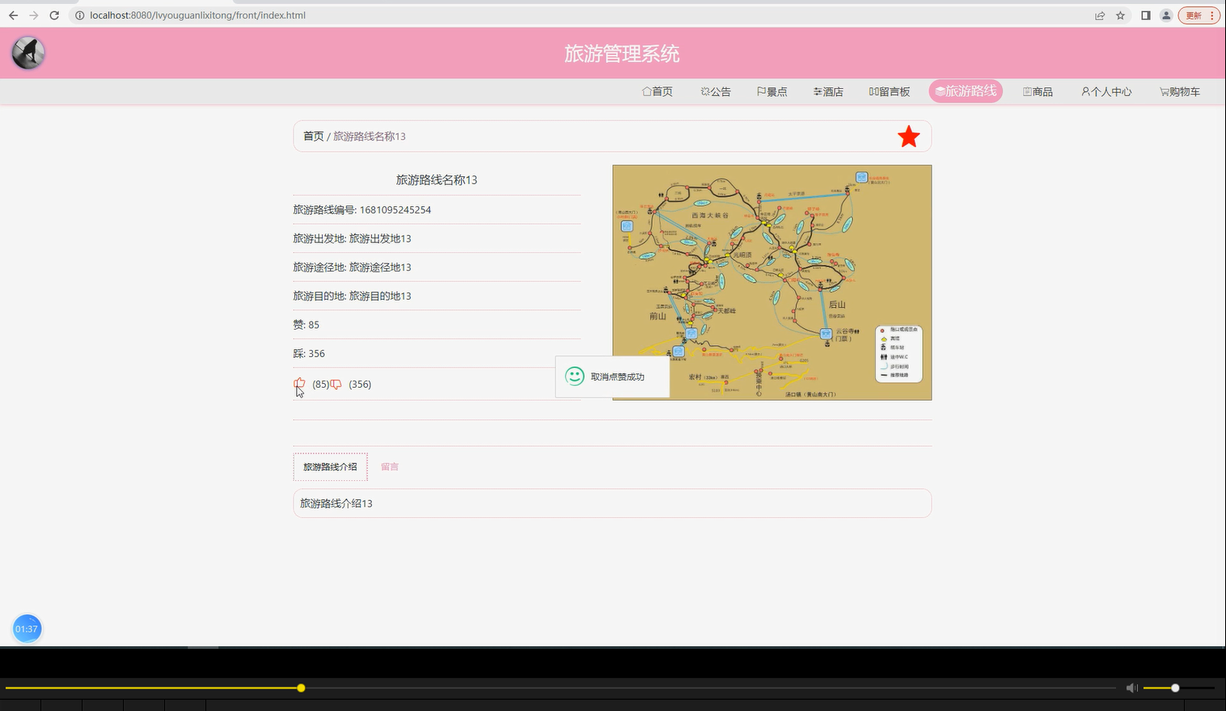Switch to the 留言 comments tab
1226x711 pixels.
(390, 466)
